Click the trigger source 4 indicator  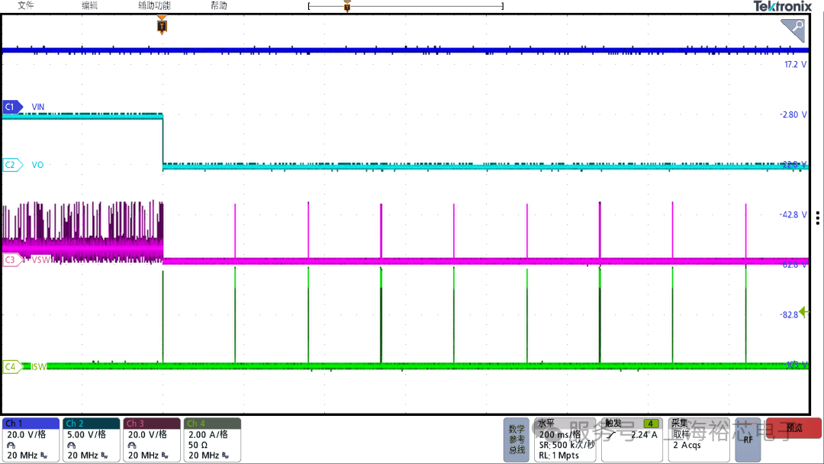tap(651, 424)
